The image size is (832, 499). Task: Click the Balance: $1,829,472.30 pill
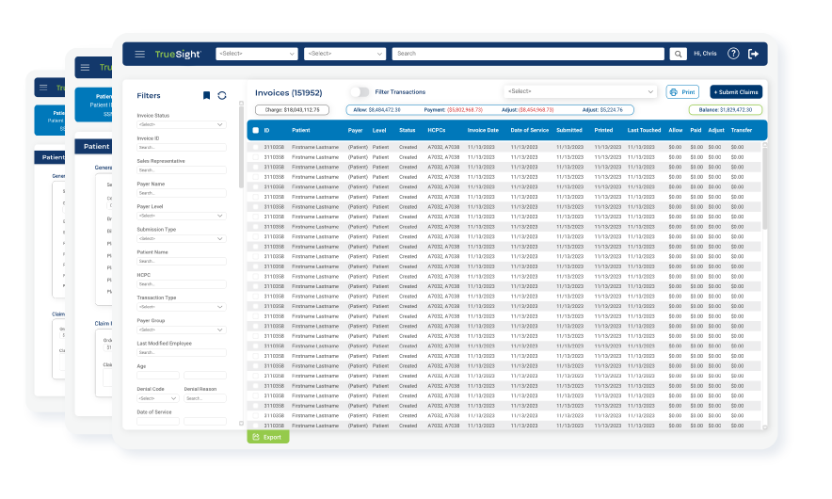point(726,110)
